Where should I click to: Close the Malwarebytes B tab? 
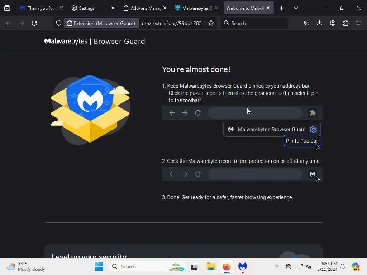(x=216, y=8)
